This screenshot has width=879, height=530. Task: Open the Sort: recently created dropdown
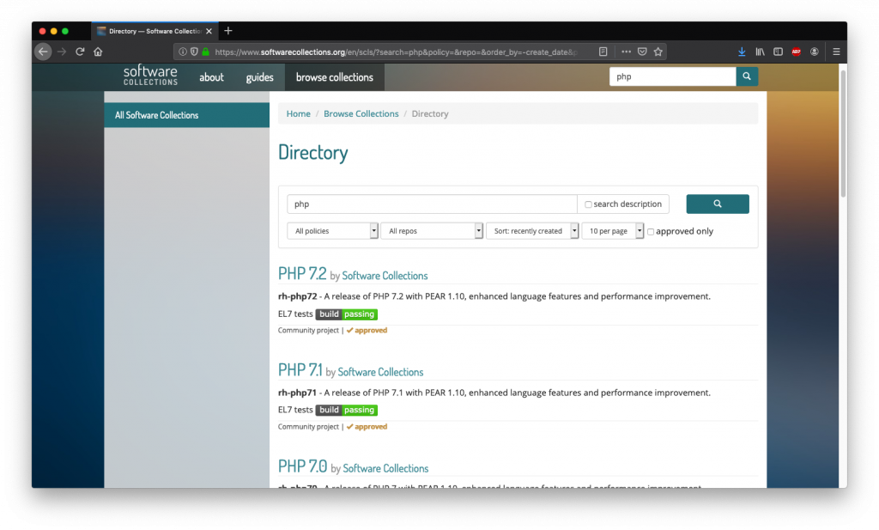click(532, 231)
